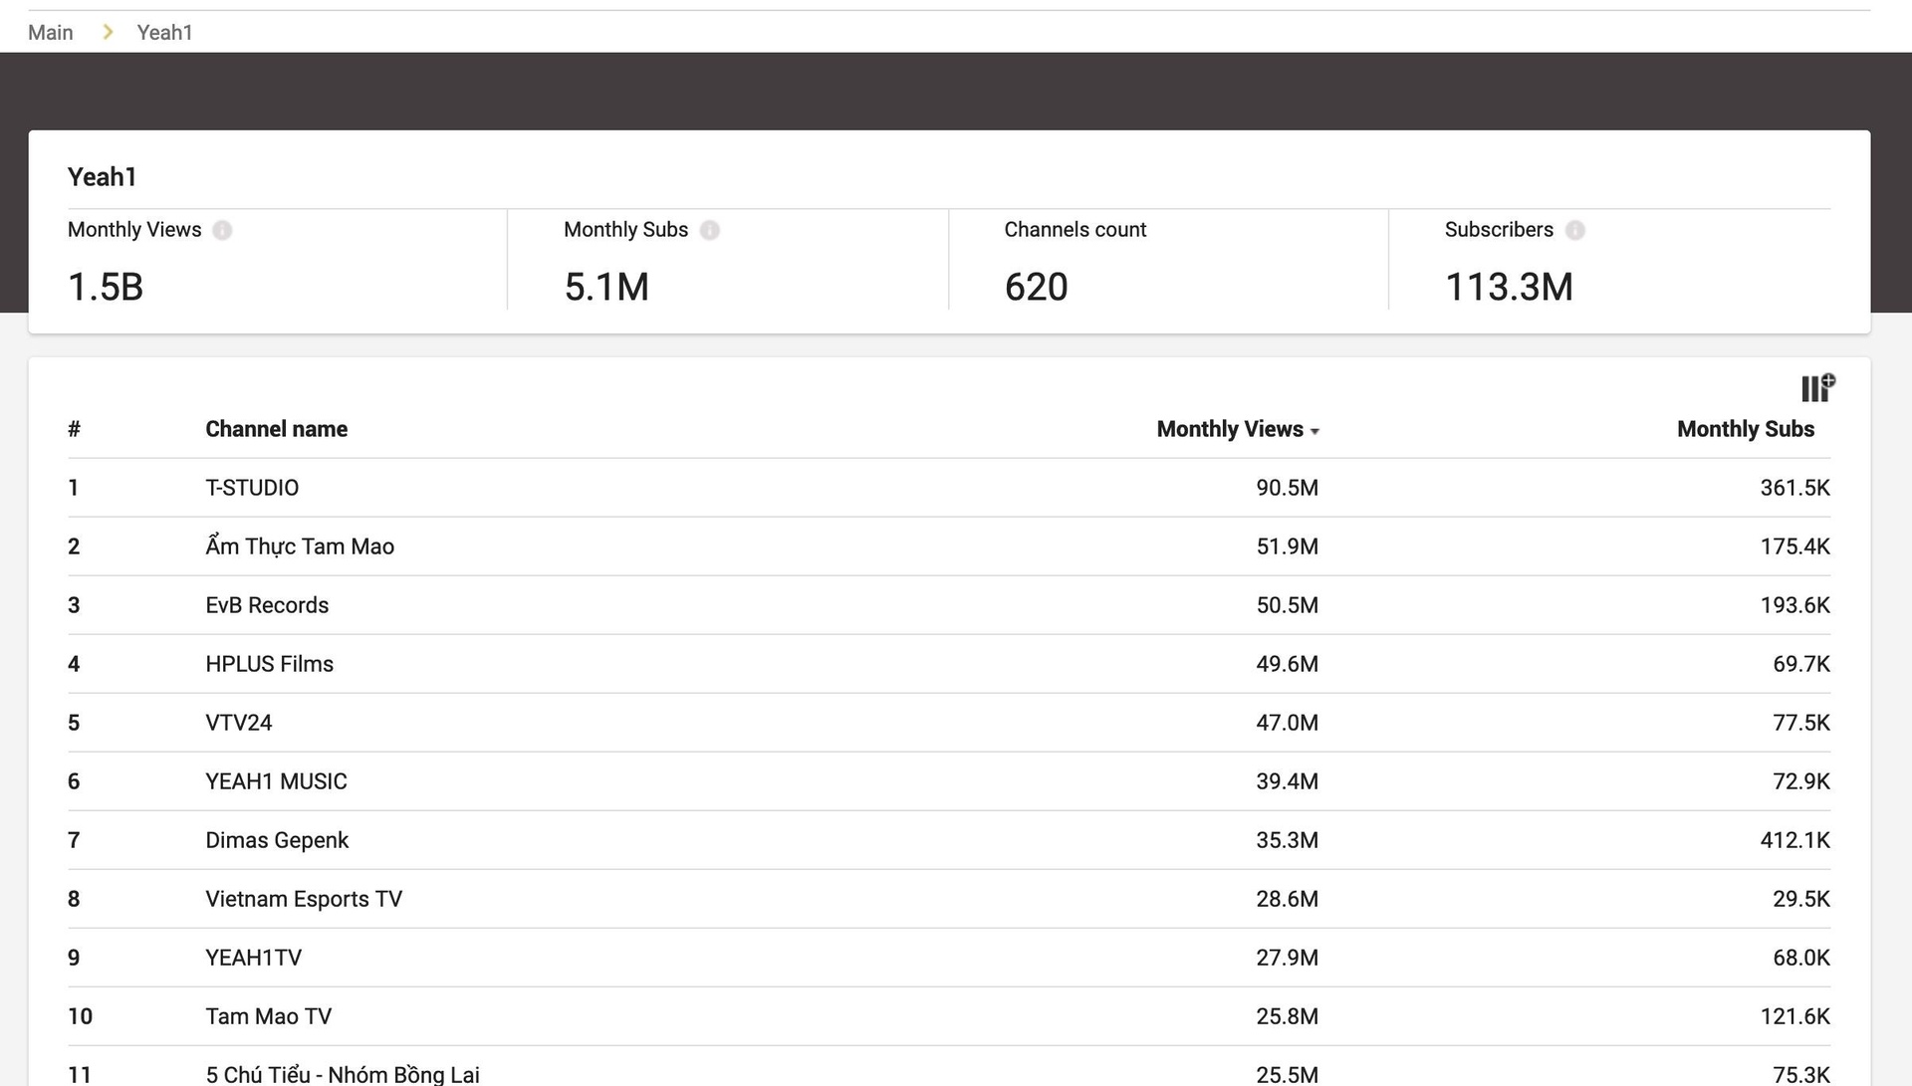Select 25.8M monthly views value
This screenshot has height=1086, width=1912.
1287,1016
